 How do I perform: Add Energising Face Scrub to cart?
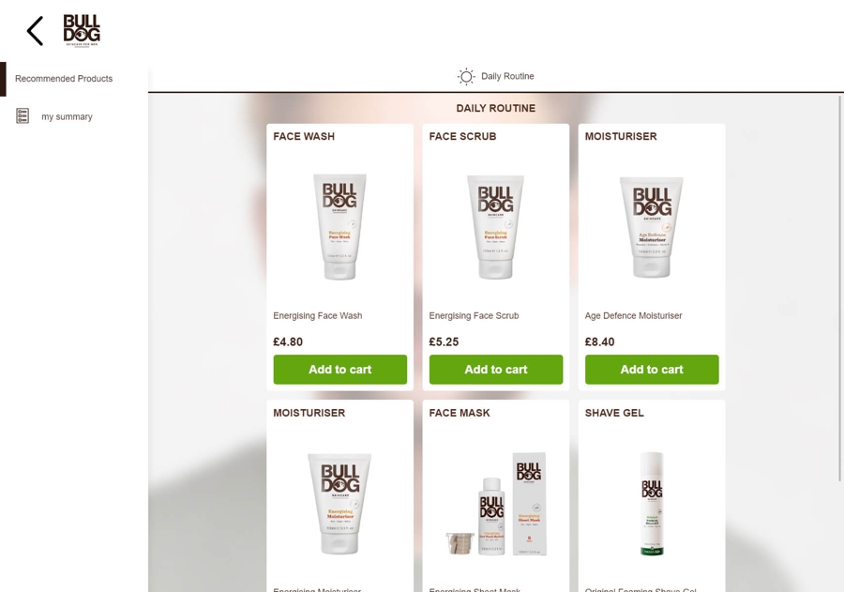[496, 370]
